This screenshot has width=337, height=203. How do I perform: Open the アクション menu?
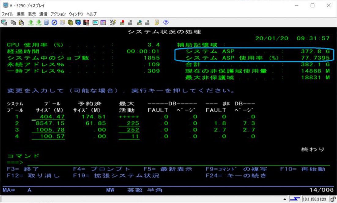pos(58,14)
